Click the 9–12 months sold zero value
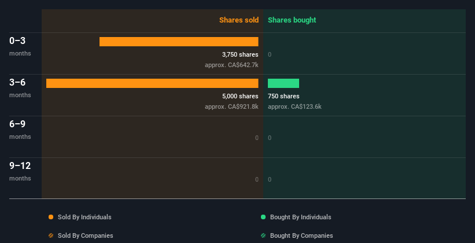This screenshot has width=475, height=243. 256,179
